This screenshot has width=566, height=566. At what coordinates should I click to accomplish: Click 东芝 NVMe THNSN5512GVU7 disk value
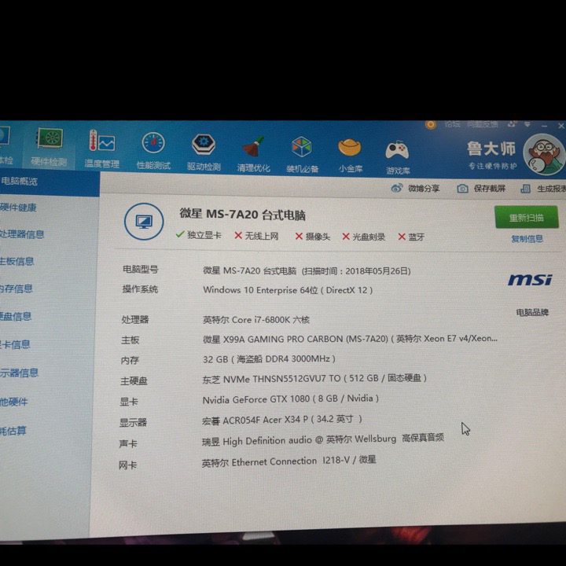(x=314, y=378)
